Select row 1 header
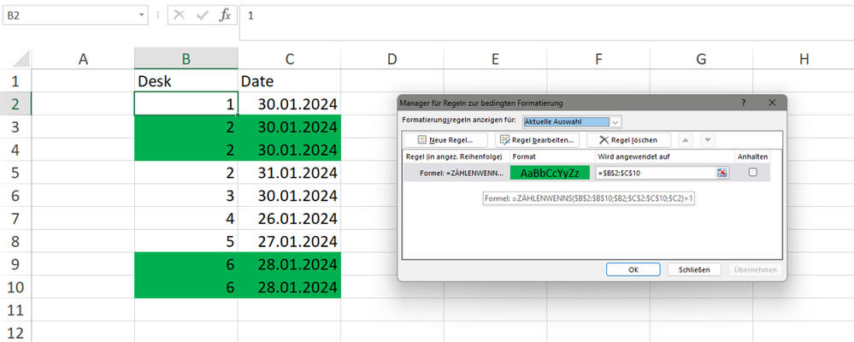Image resolution: width=854 pixels, height=342 pixels. 15,81
